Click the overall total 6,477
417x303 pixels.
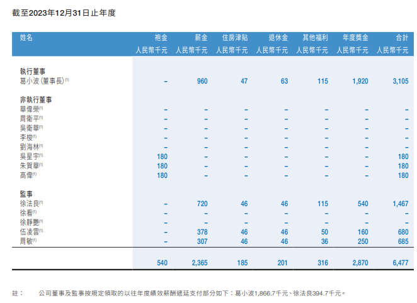point(401,263)
